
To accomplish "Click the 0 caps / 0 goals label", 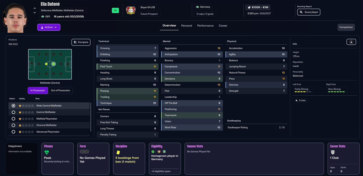I will pyautogui.click(x=205, y=14).
